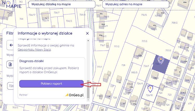This screenshot has height=111, width=195.
Task: Click the scroll down arrow of the info panel
Action: pos(88,100)
